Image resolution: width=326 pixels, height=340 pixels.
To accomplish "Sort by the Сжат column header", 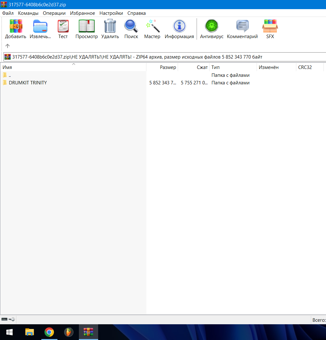I will point(194,67).
